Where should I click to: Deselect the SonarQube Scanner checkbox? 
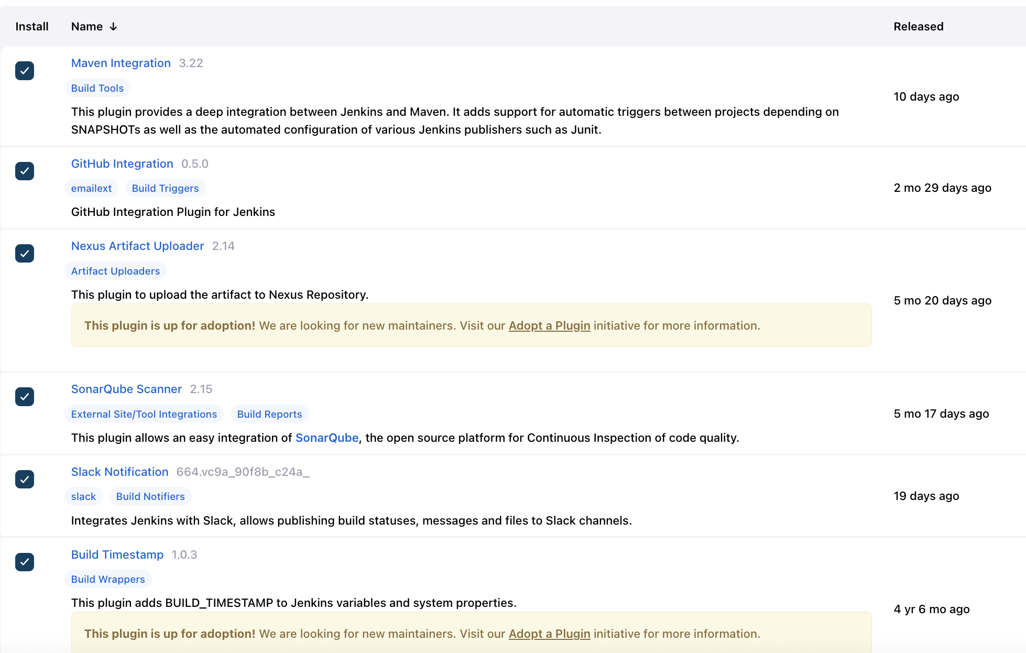point(25,397)
